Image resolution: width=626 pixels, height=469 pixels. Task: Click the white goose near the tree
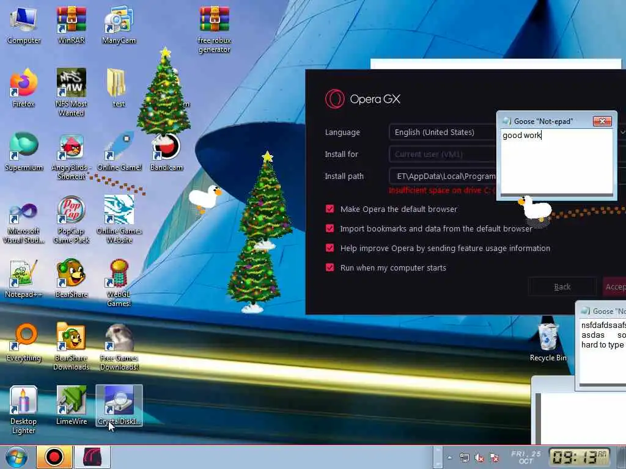coord(205,198)
